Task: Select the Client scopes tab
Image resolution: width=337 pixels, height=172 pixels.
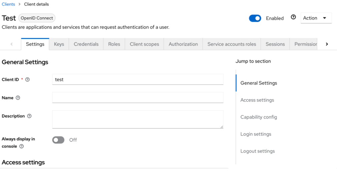Action: click(x=144, y=44)
